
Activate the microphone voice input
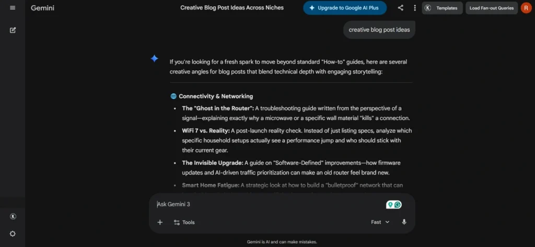tap(404, 222)
